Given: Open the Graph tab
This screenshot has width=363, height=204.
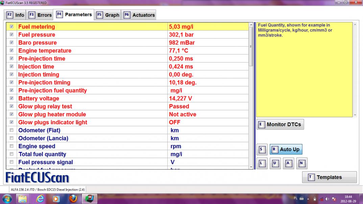Looking at the screenshot, I should click(x=108, y=15).
